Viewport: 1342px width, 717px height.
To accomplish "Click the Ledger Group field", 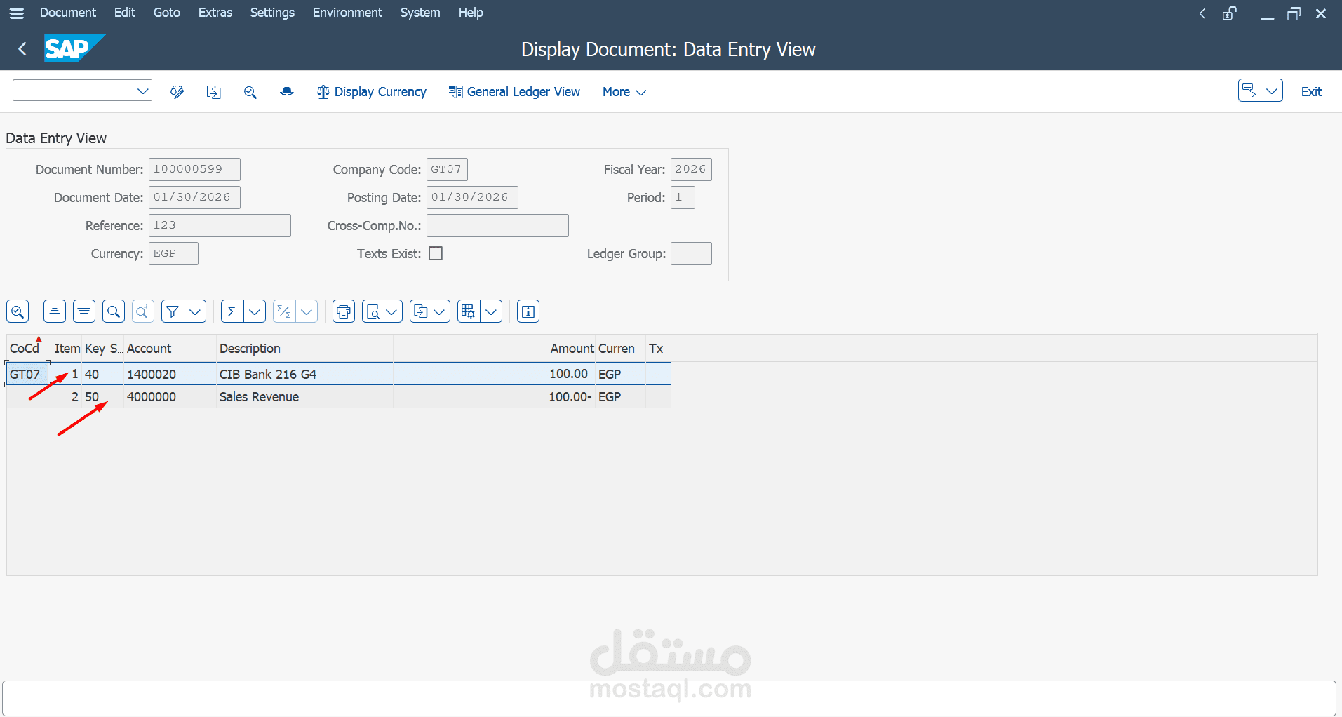I will coord(690,253).
